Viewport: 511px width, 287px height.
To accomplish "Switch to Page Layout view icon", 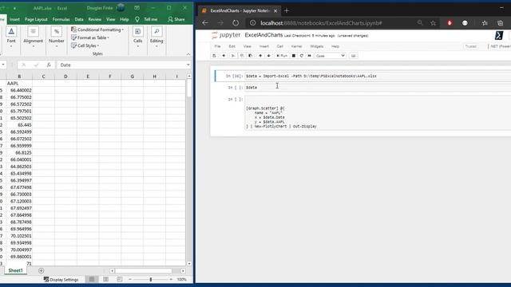I will point(105,279).
